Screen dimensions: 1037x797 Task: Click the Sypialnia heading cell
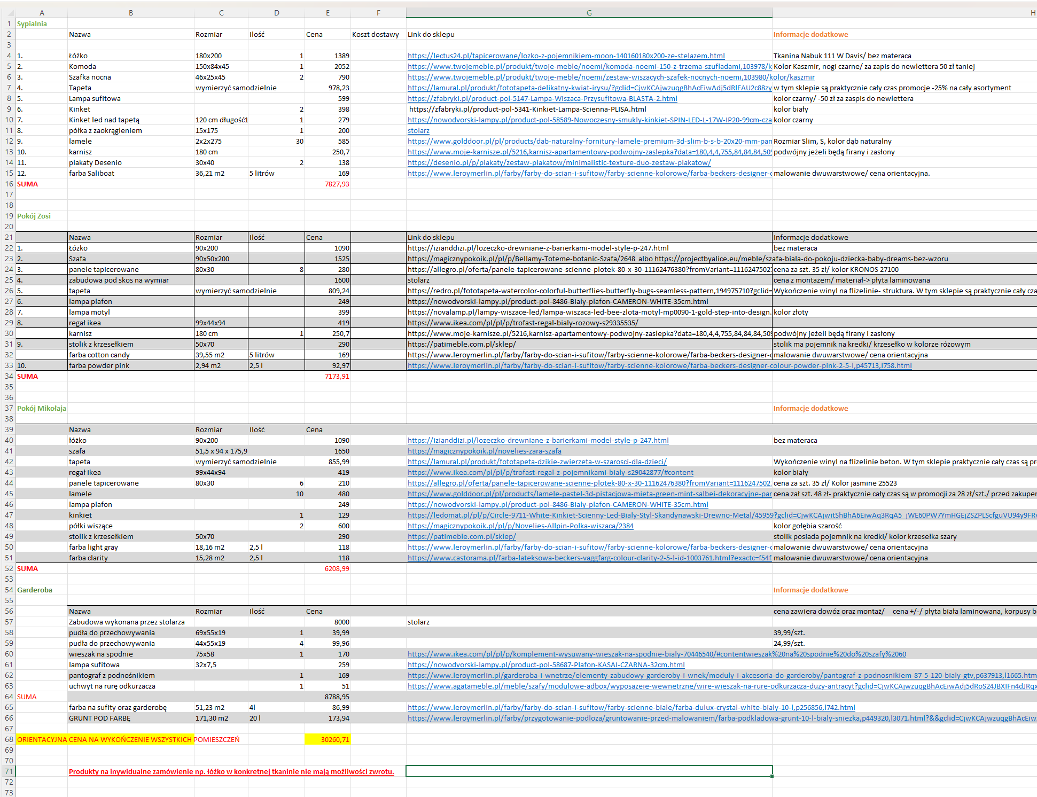pos(32,24)
